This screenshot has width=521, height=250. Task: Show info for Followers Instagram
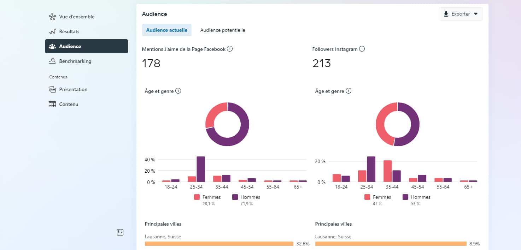pyautogui.click(x=362, y=49)
